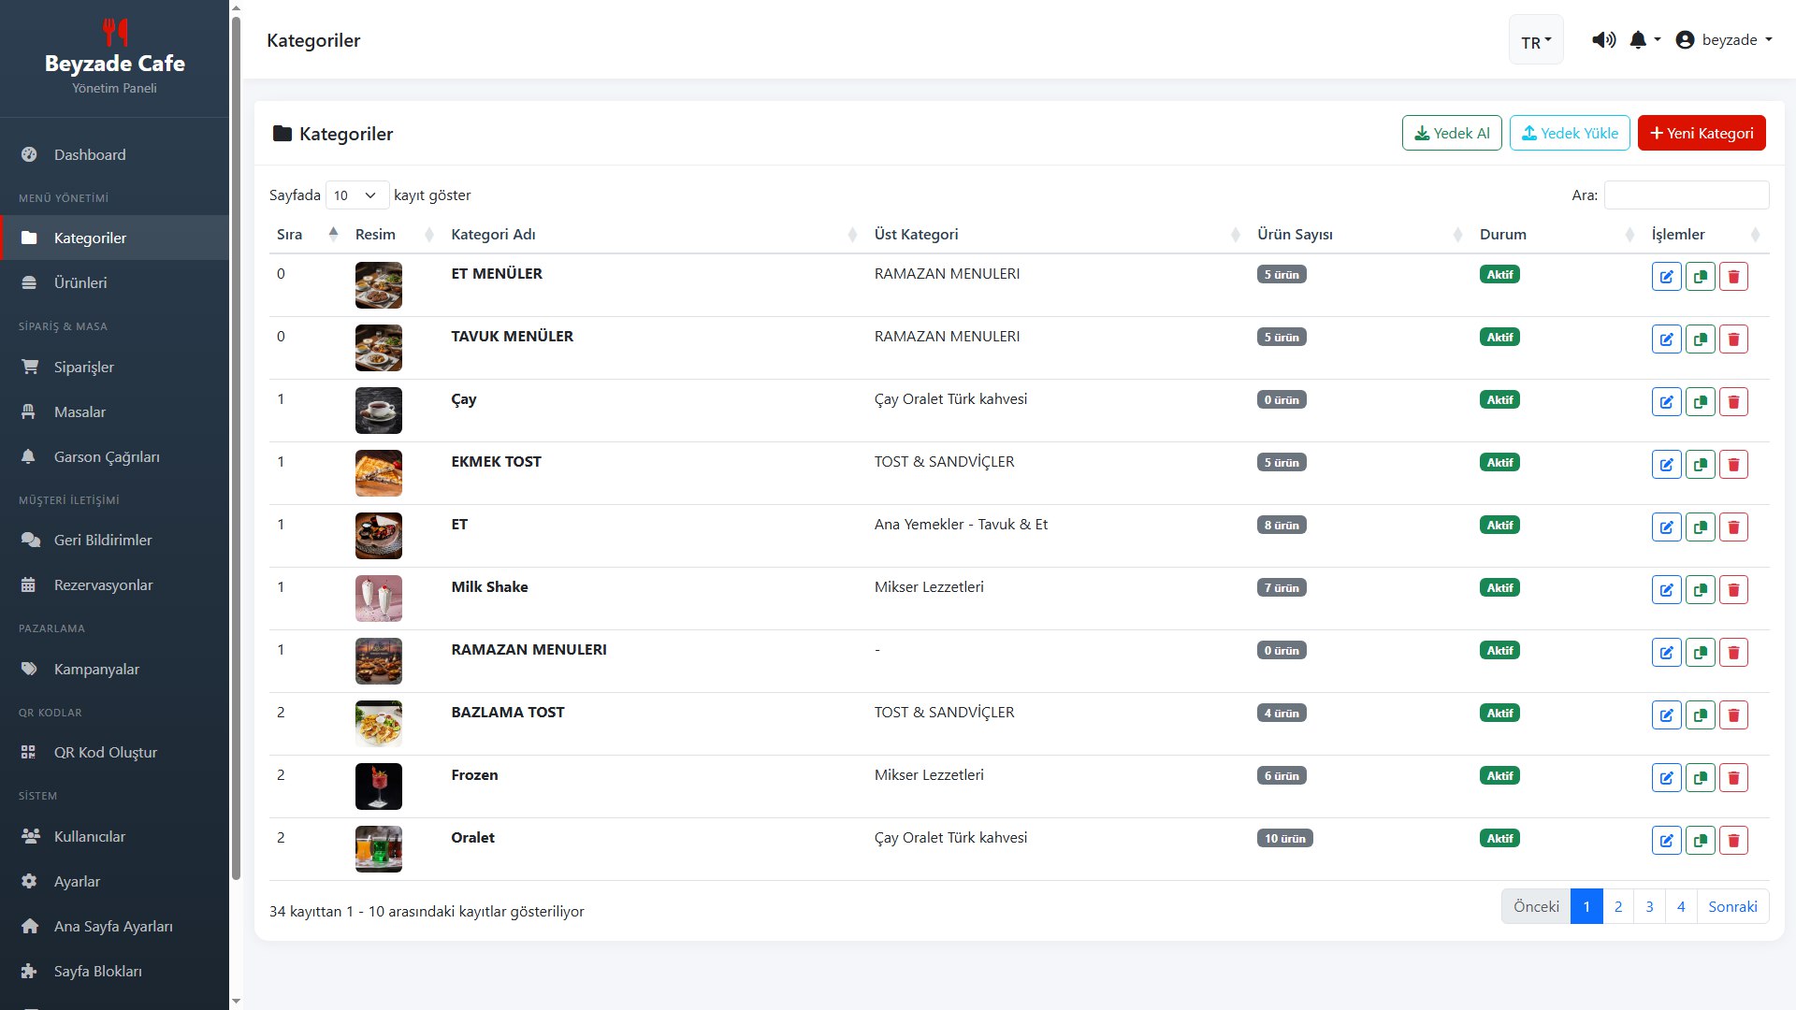The width and height of the screenshot is (1796, 1010).
Task: Click the Ara search input field
Action: (x=1686, y=195)
